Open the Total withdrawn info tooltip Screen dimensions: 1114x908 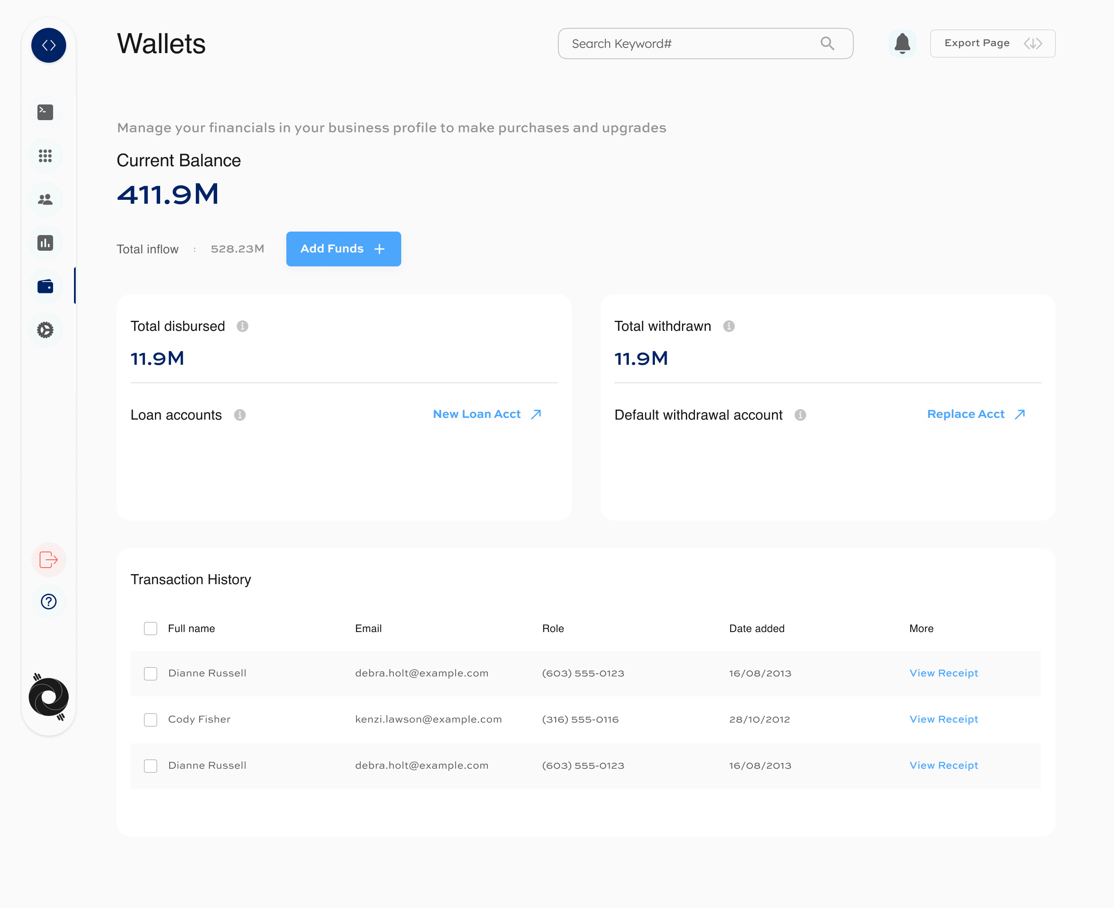click(730, 326)
